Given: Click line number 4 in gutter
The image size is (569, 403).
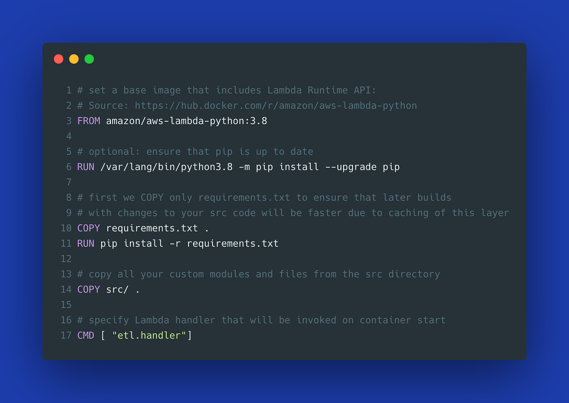Looking at the screenshot, I should tap(69, 136).
